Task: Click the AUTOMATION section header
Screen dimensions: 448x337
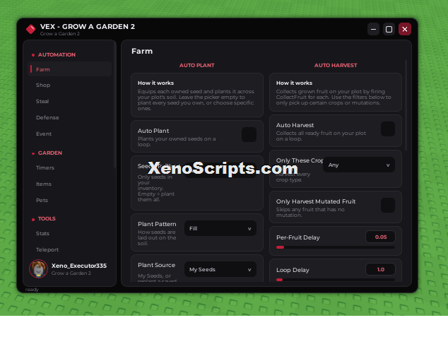Action: [57, 54]
